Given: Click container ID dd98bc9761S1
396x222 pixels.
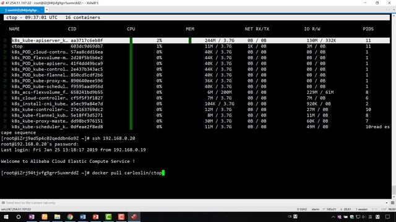Looking at the screenshot, I should (x=87, y=121).
